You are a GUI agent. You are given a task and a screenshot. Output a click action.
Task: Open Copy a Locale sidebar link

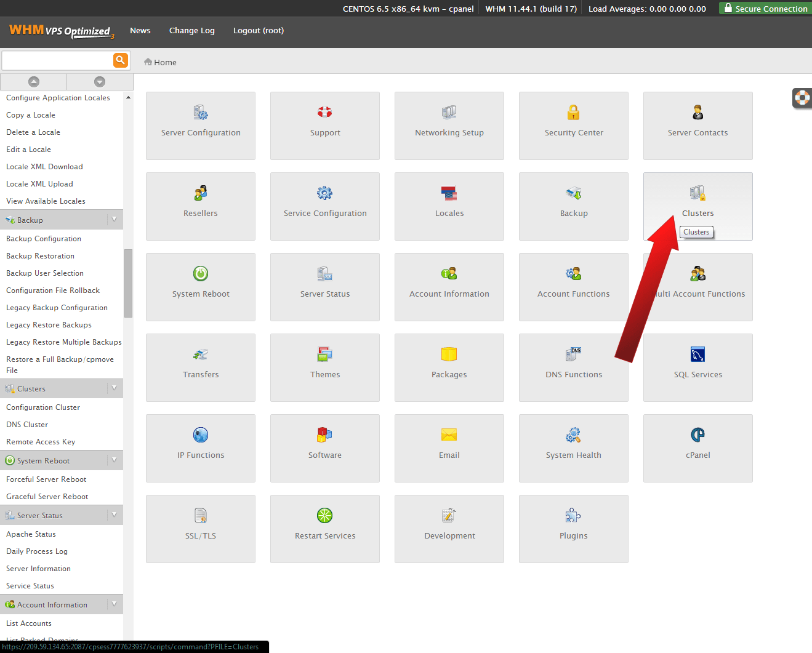pos(31,114)
